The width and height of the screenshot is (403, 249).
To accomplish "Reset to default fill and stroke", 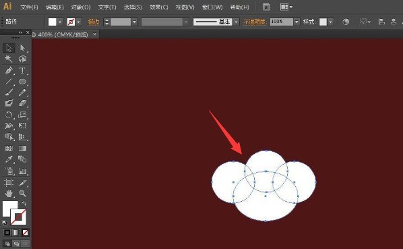I will pyautogui.click(x=4, y=222).
